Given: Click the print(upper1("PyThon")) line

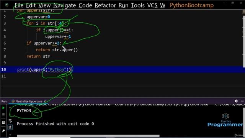Looking at the screenshot, I should tap(44, 69).
